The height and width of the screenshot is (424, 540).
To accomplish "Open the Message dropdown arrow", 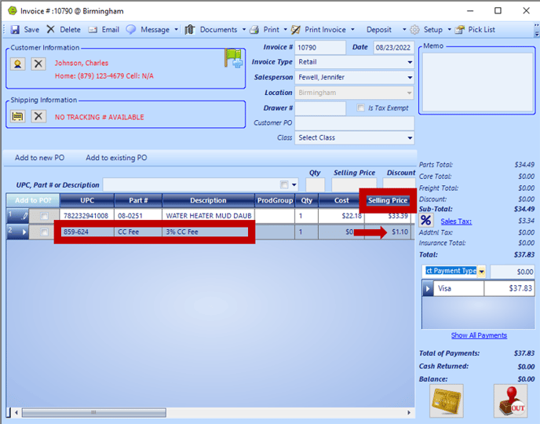I will pos(176,30).
